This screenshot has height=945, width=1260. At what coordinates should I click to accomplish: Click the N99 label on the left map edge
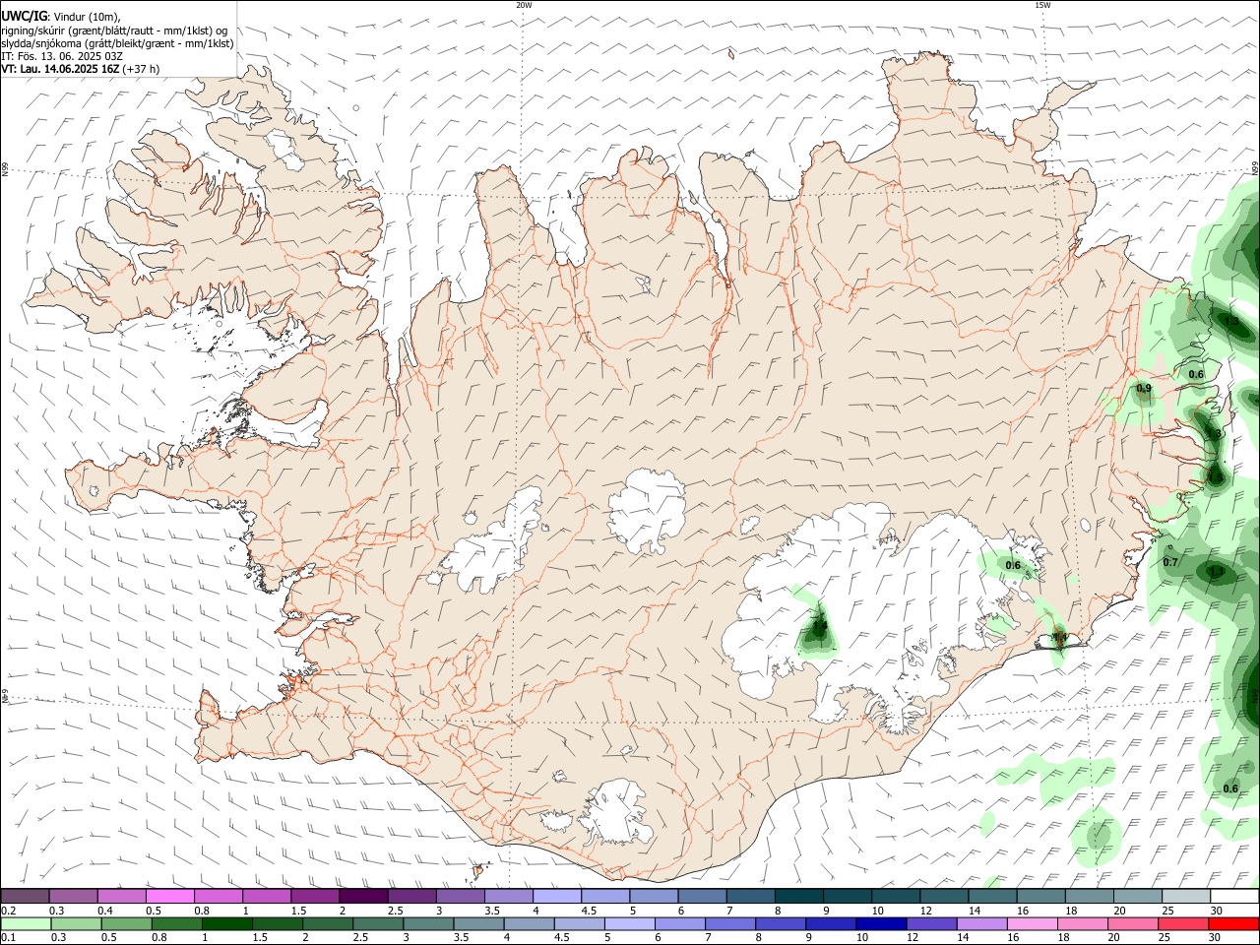coord(5,169)
